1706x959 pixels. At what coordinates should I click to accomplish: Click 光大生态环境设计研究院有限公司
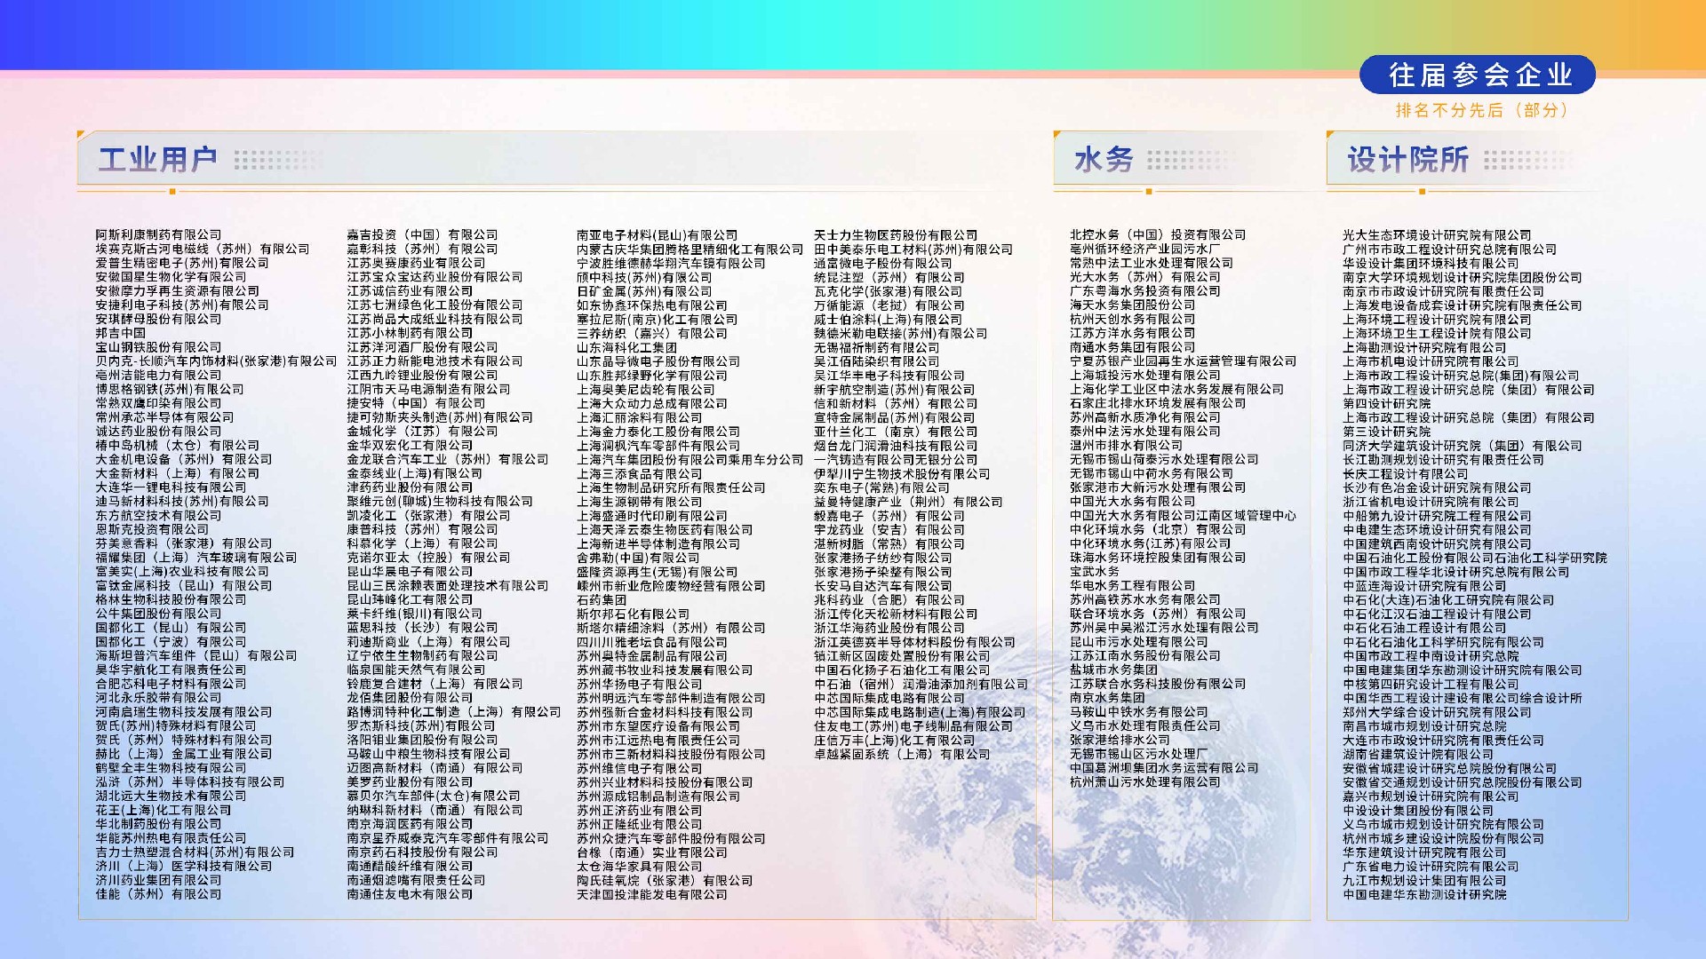(x=1438, y=235)
